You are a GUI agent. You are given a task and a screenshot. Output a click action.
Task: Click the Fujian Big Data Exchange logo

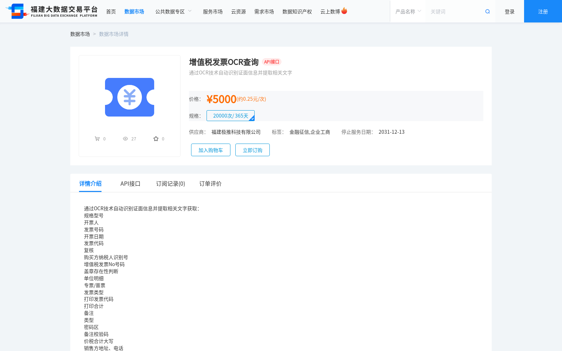52,11
